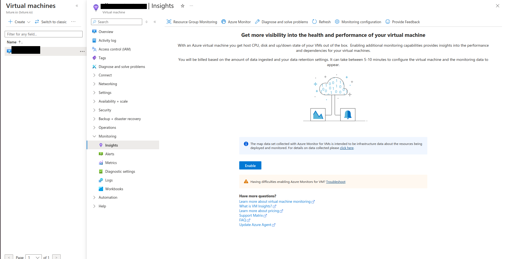The height and width of the screenshot is (259, 505).
Task: Click the Diagnose and solve problems wrench icon in toolbar
Action: tap(257, 22)
